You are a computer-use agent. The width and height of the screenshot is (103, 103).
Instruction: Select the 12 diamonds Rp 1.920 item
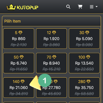tap(51, 39)
